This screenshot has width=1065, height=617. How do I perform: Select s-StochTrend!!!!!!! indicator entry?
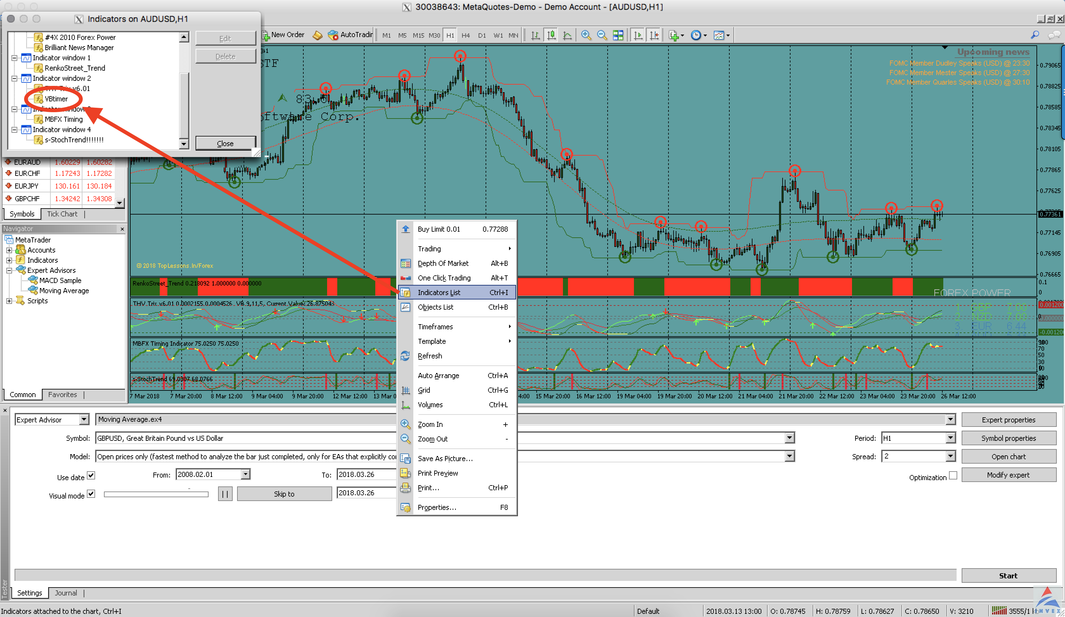(74, 140)
